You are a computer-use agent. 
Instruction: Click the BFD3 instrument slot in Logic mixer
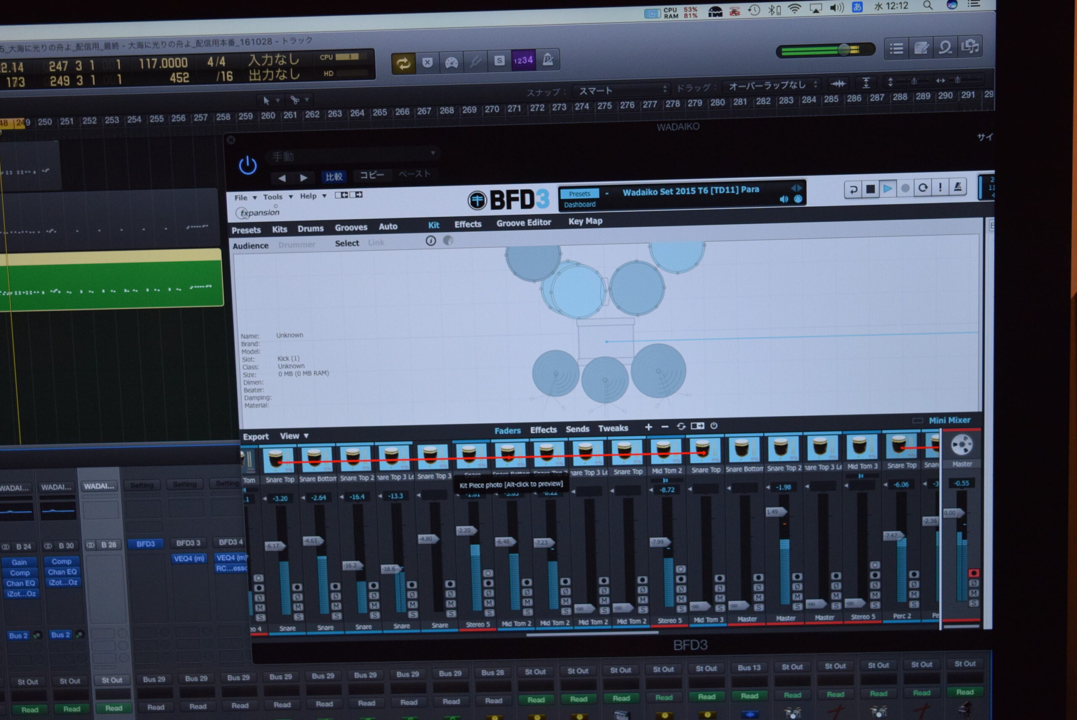[146, 544]
